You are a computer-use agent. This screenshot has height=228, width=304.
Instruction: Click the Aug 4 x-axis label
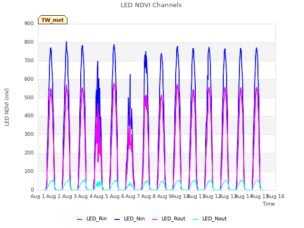85,196
